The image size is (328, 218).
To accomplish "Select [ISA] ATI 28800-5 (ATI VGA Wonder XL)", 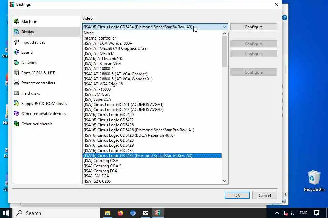I will click(x=152, y=79).
